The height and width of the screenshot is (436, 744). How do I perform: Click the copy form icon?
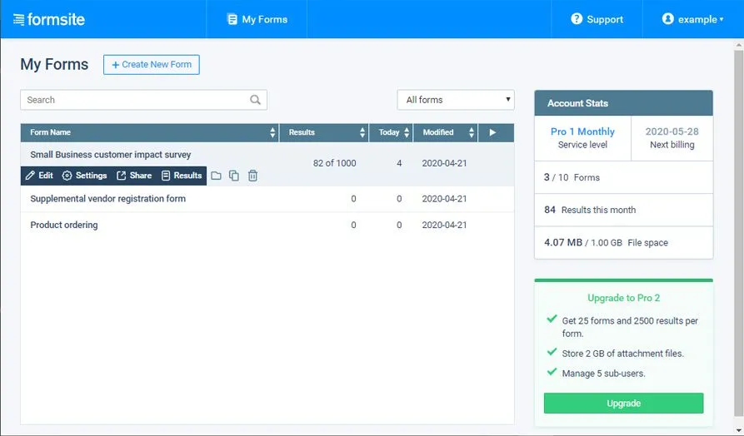(x=234, y=176)
